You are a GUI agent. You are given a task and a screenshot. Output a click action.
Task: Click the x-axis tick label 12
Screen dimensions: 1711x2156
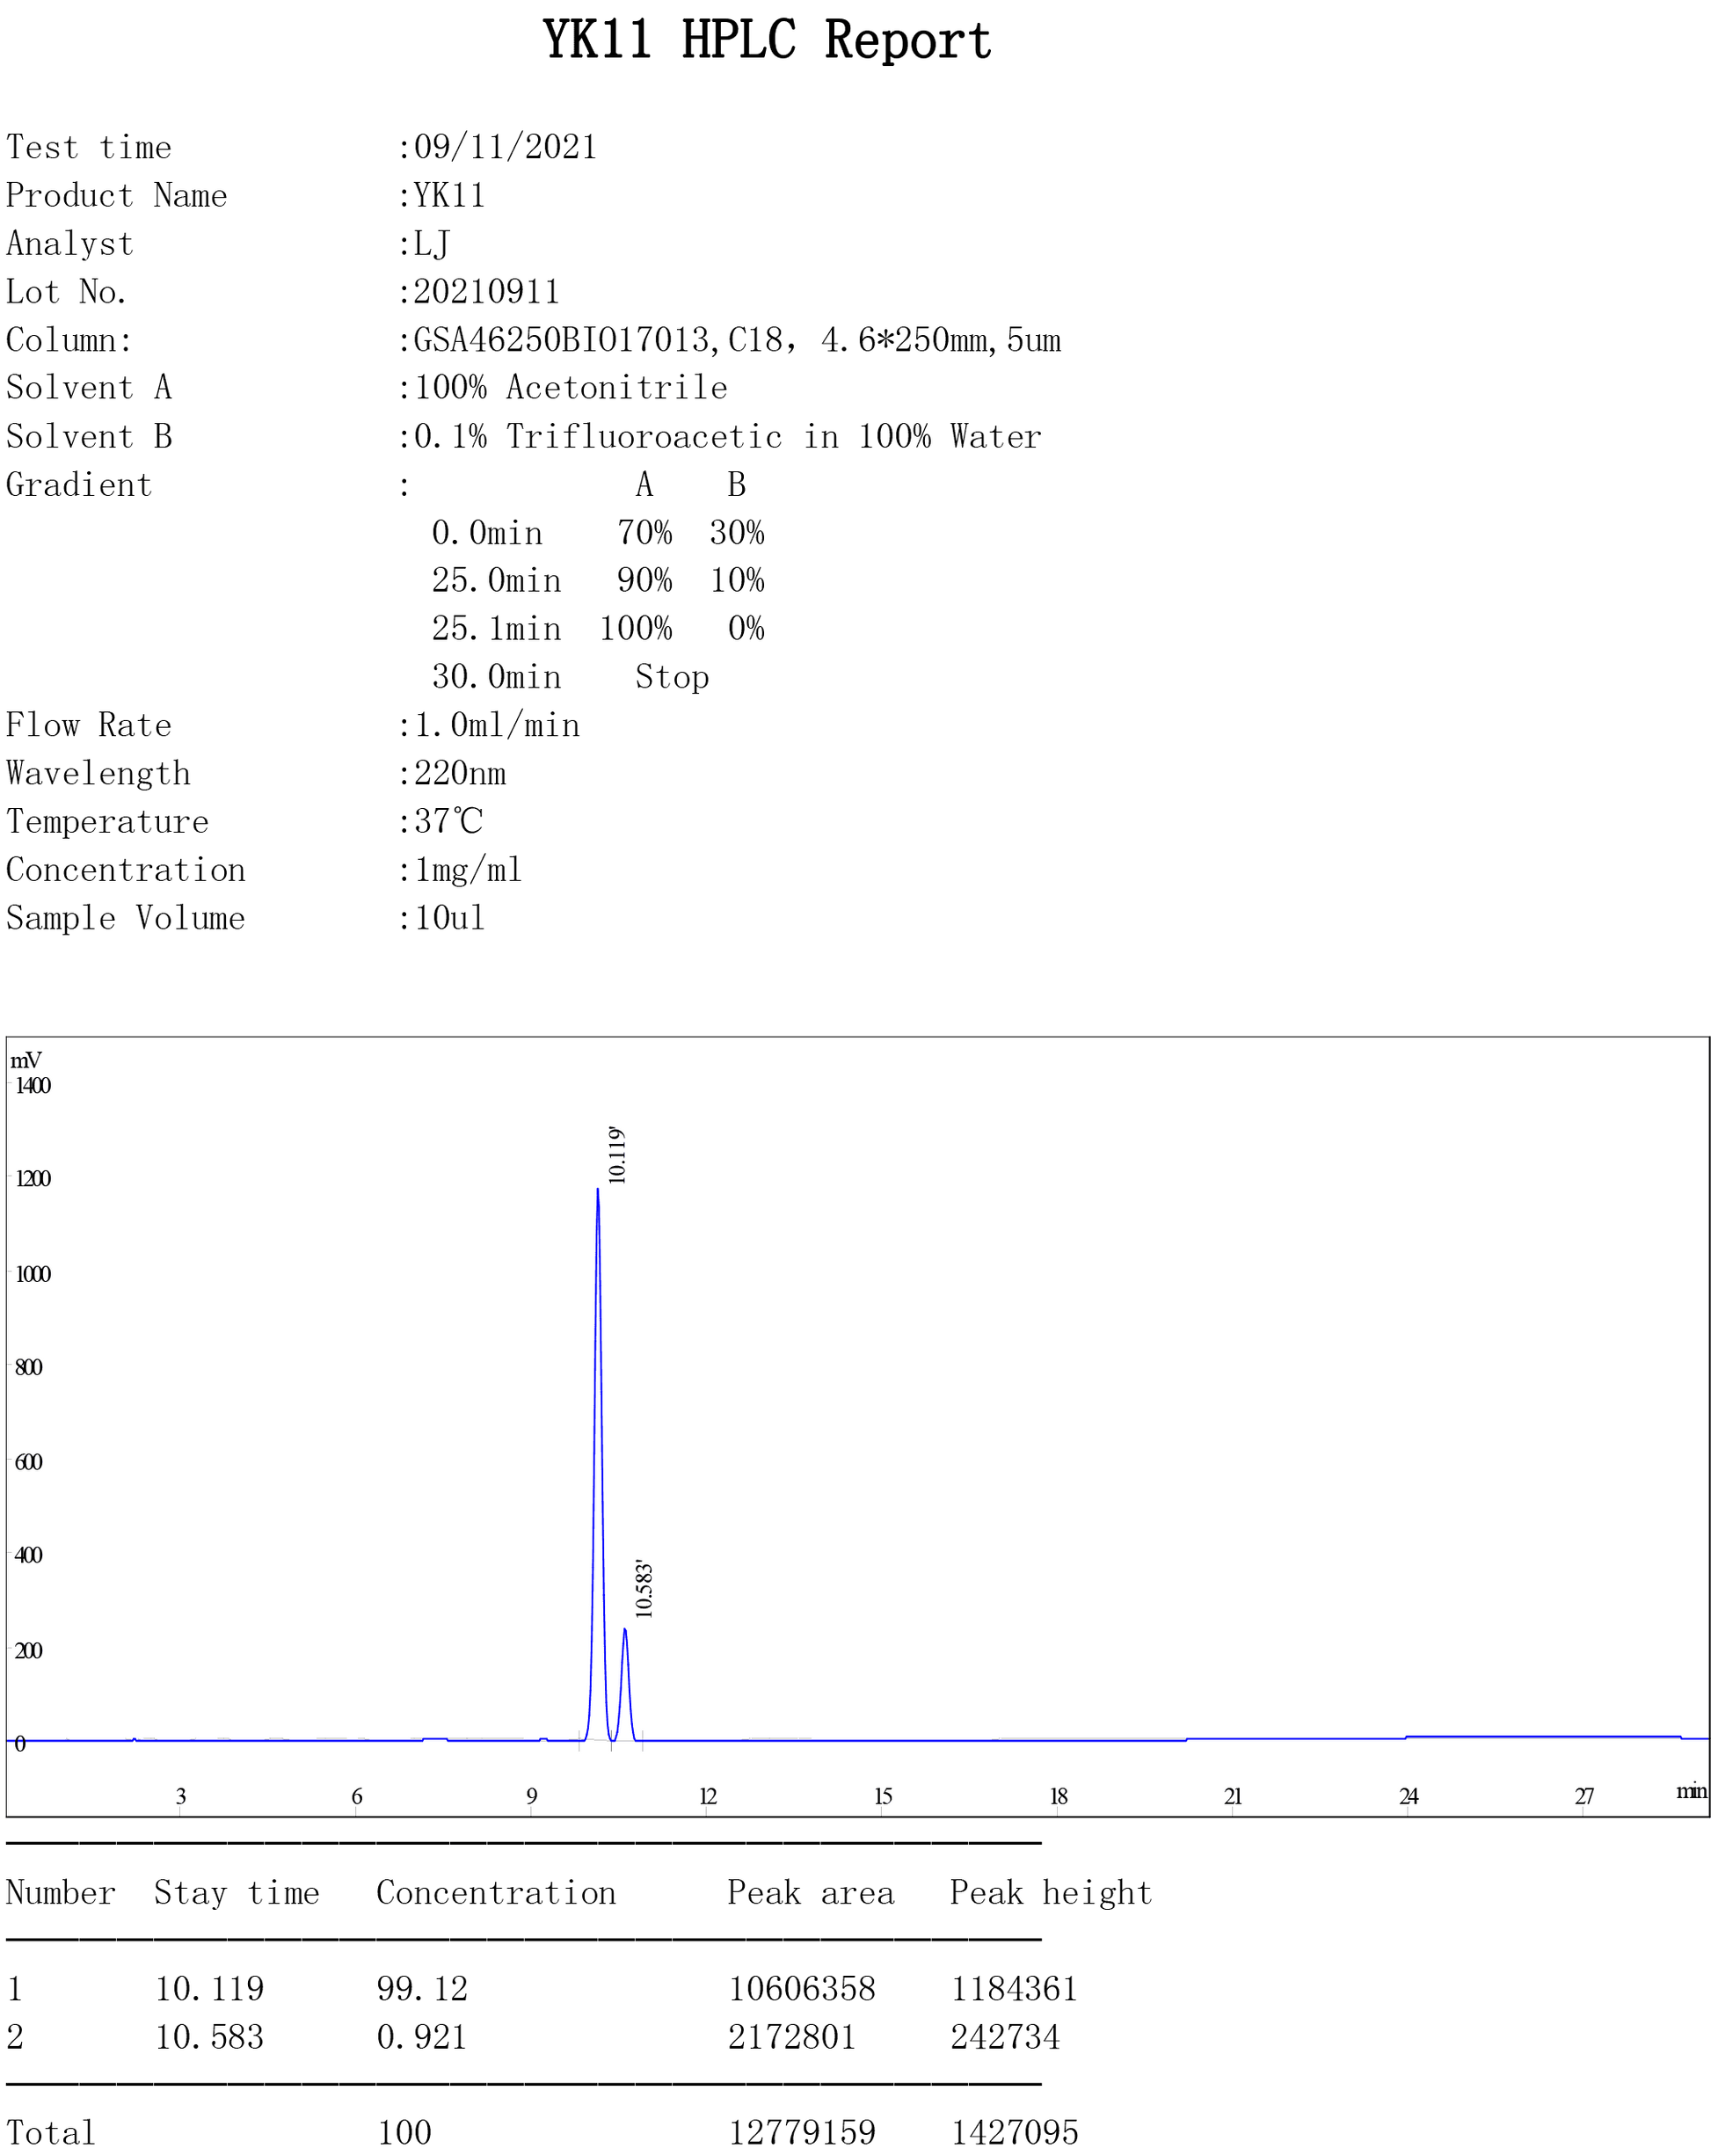click(708, 1796)
